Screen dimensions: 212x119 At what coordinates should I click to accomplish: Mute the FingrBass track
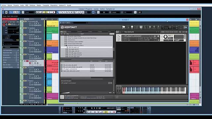(x=25, y=28)
